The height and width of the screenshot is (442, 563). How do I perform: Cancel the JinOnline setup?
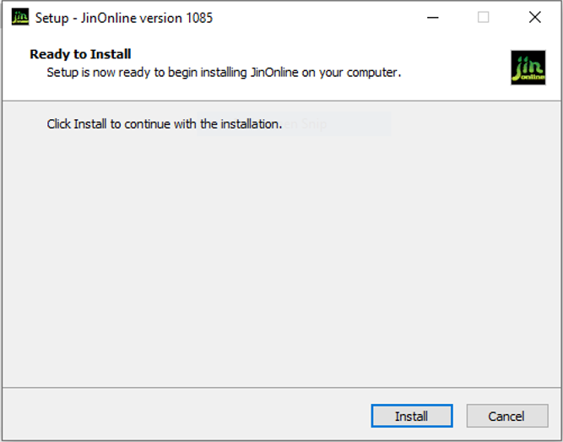point(506,416)
